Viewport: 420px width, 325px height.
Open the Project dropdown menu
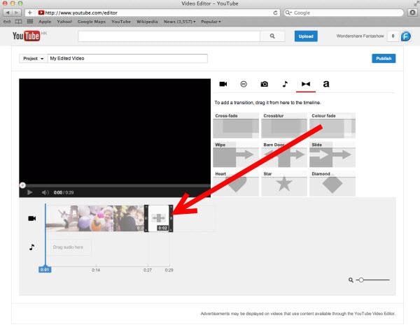pos(33,58)
